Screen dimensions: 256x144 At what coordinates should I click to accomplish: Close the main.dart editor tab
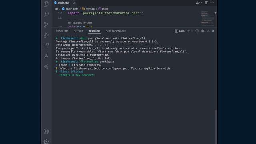(74, 3)
